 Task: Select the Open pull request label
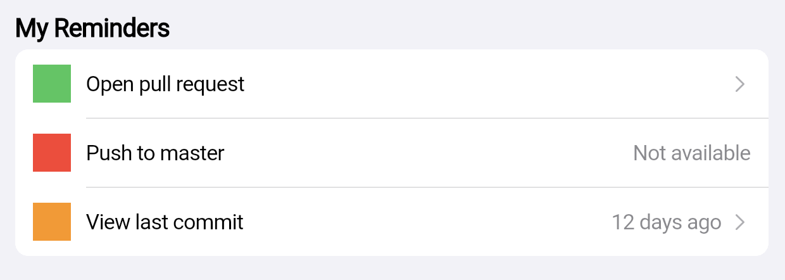click(x=165, y=84)
